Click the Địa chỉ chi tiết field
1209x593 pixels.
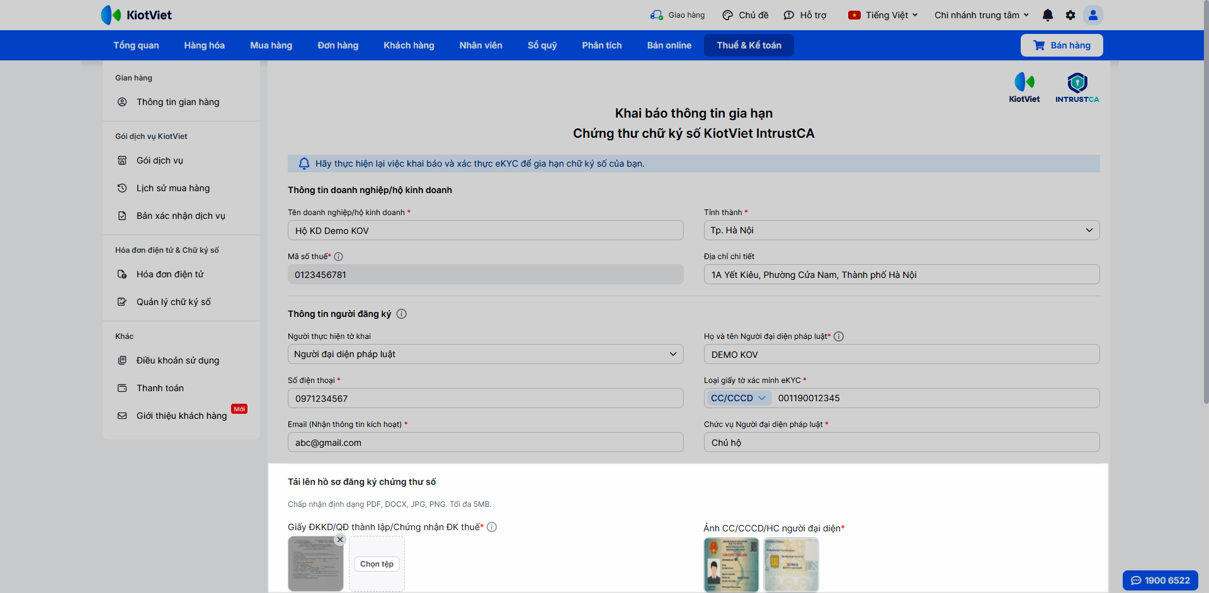click(x=902, y=274)
